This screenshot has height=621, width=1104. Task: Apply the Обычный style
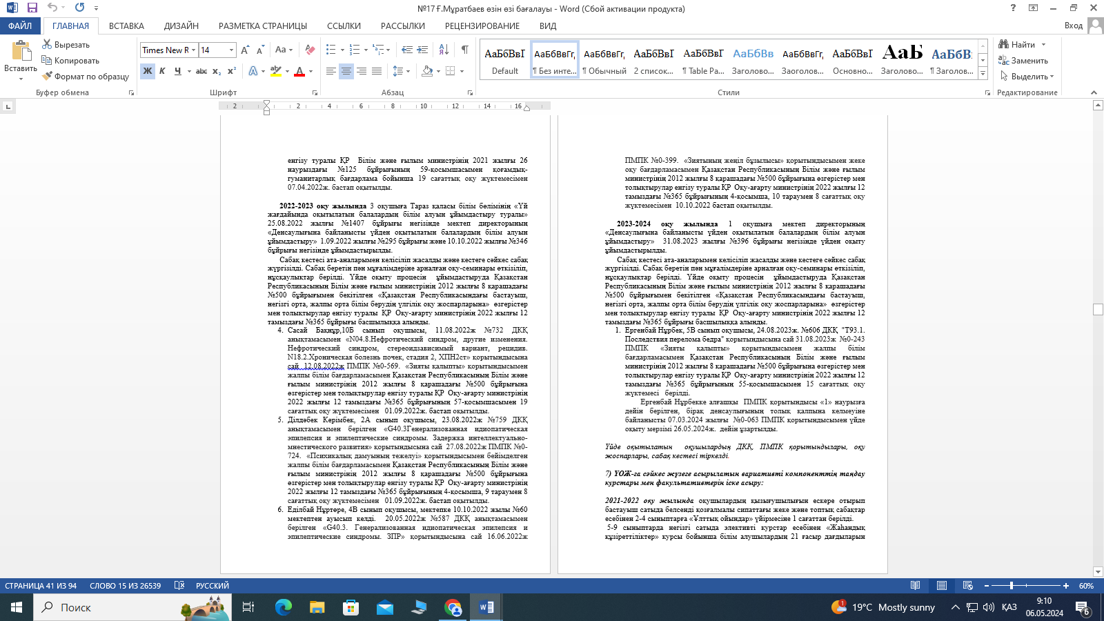604,59
